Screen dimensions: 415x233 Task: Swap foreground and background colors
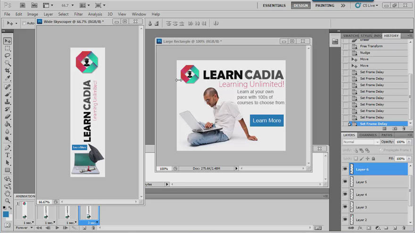point(10,208)
